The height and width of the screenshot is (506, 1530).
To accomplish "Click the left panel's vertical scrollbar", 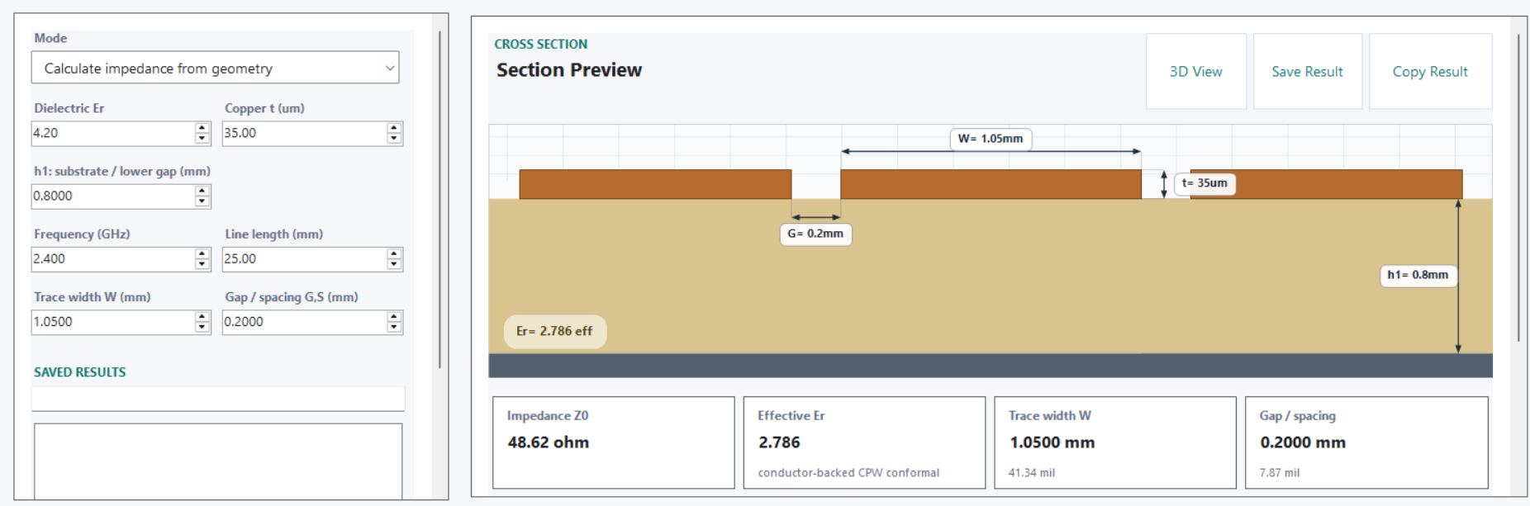I will tap(440, 200).
